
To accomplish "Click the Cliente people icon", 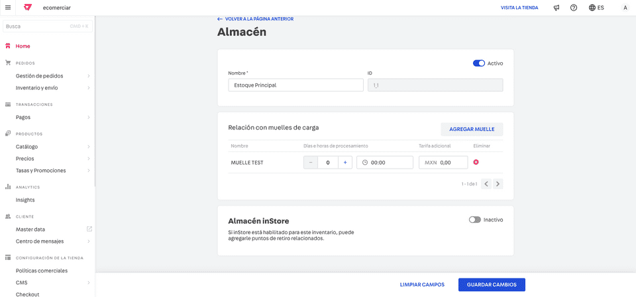I will [8, 216].
